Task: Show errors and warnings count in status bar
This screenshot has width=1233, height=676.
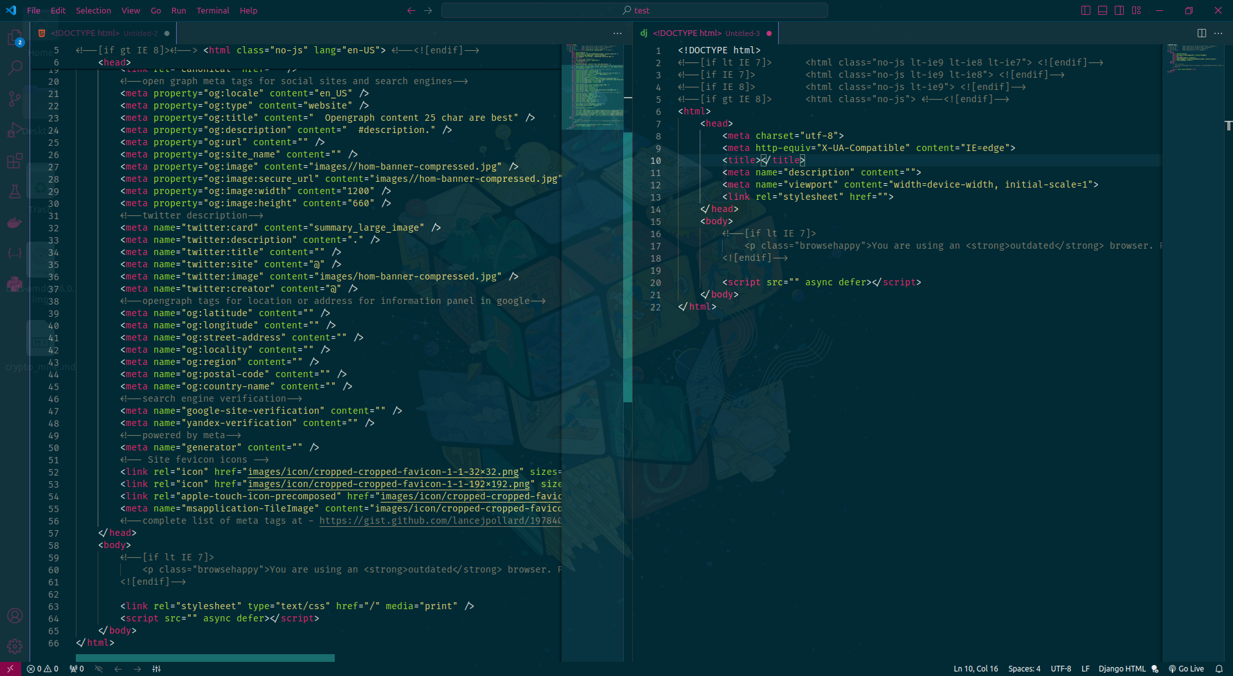Action: click(x=42, y=669)
